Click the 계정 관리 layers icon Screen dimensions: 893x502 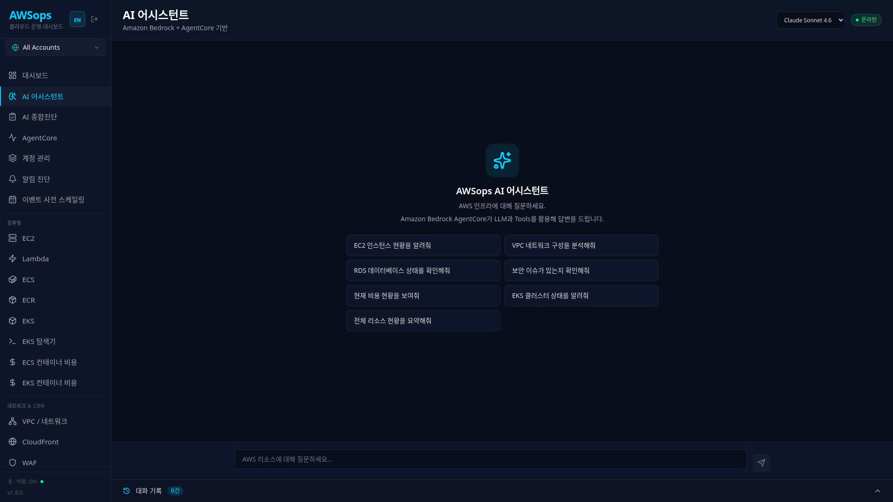[13, 158]
